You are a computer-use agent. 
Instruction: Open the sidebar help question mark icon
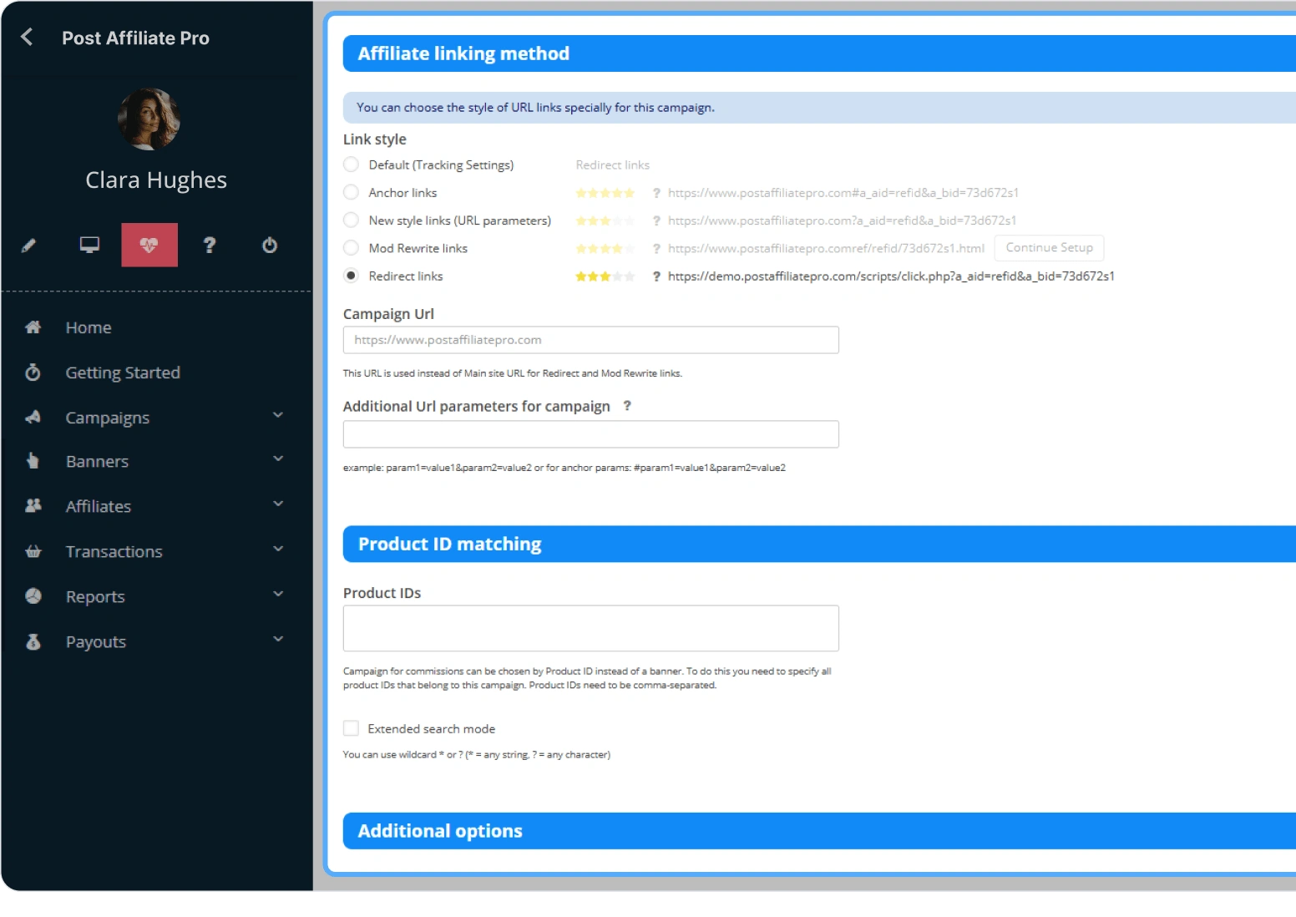click(x=210, y=245)
